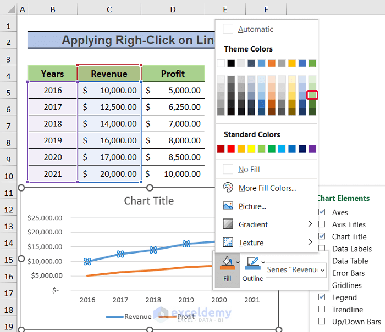The width and height of the screenshot is (385, 332).
Task: Select the year 2019 cell
Action: click(x=53, y=140)
